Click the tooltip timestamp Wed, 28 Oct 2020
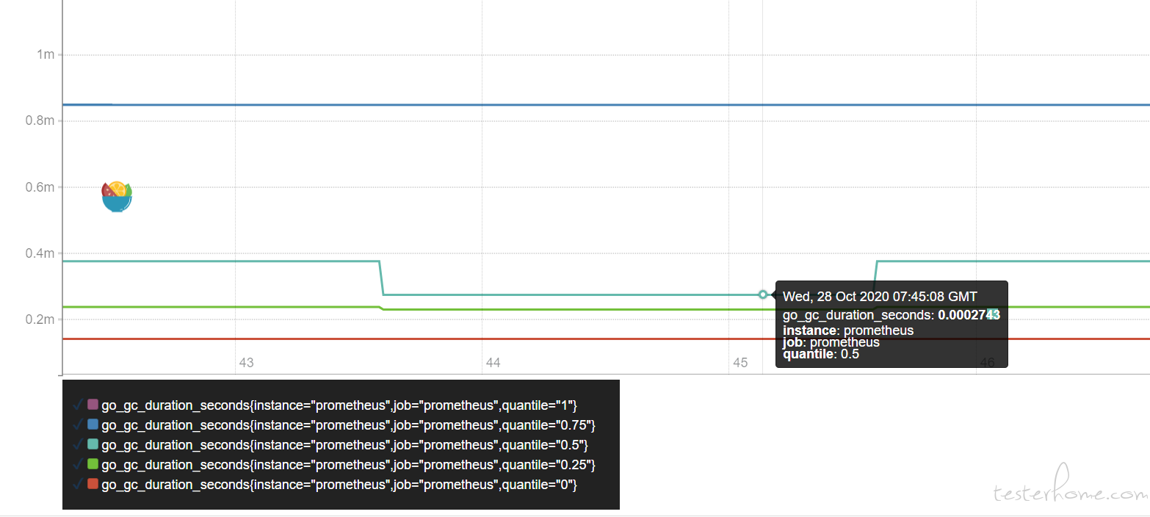Viewport: 1150px width, 517px height. coord(880,297)
